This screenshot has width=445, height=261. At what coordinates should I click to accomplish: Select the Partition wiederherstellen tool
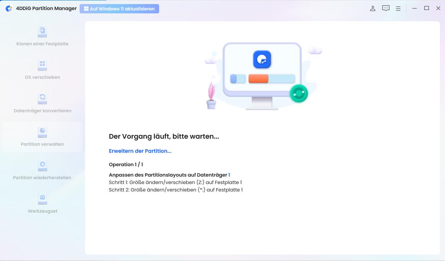42,170
